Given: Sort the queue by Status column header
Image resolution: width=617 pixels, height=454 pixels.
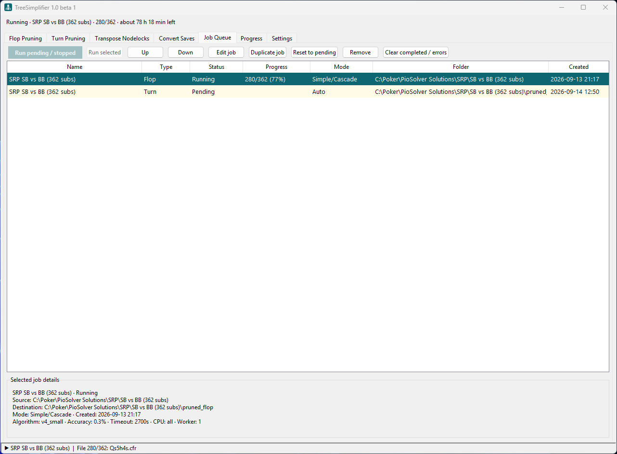Looking at the screenshot, I should tap(217, 67).
